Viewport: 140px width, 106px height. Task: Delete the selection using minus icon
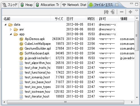pyautogui.click(x=122, y=12)
